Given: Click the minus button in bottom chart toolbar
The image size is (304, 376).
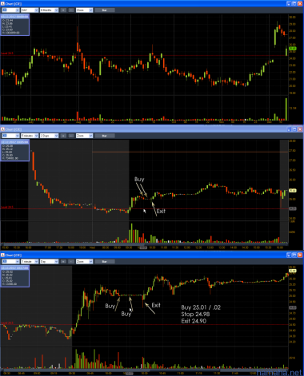Looking at the screenshot, I should pyautogui.click(x=71, y=262).
